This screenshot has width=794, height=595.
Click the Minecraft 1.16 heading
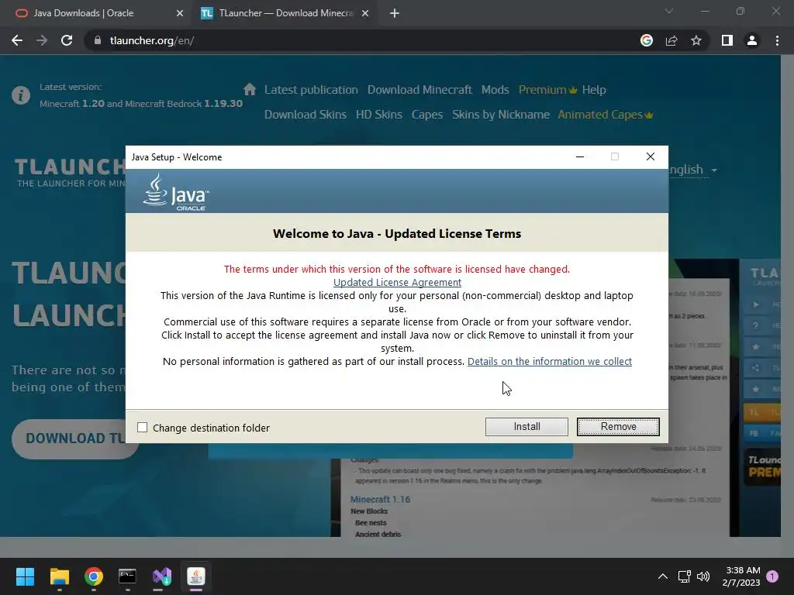coord(380,500)
